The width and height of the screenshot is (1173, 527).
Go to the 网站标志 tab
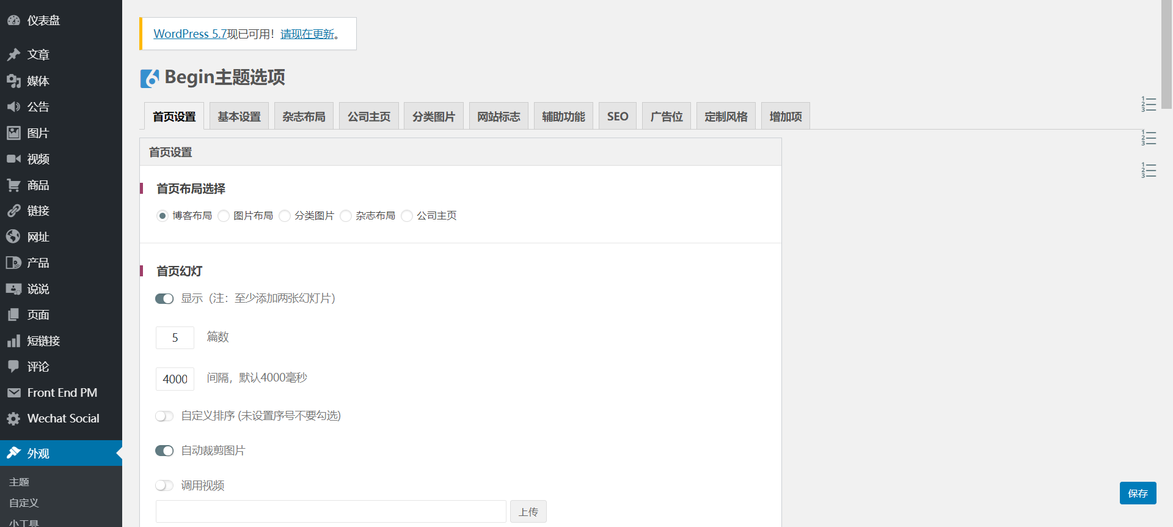[499, 116]
